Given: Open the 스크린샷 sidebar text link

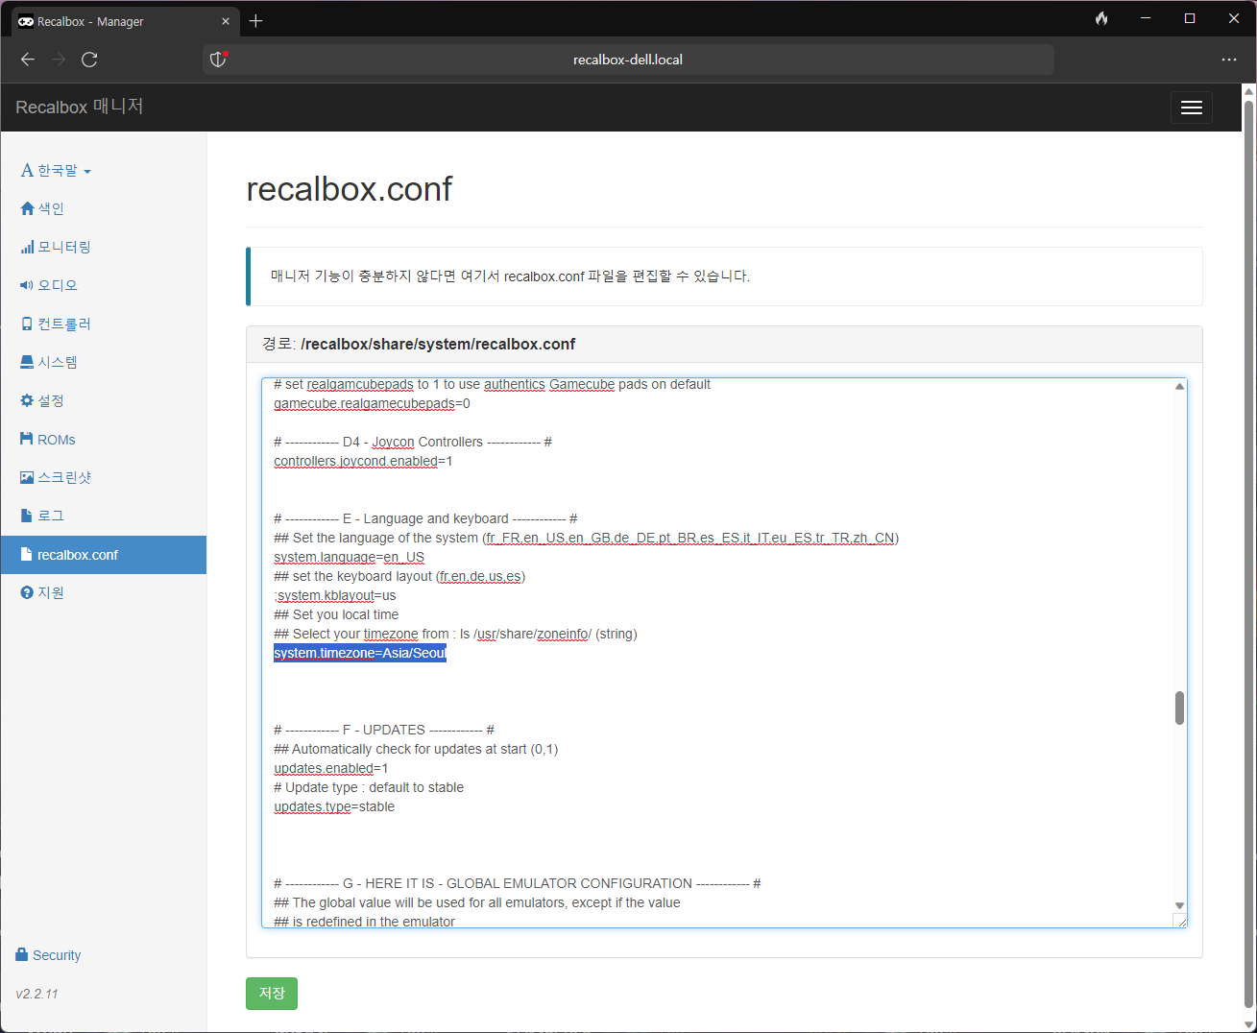Looking at the screenshot, I should click(64, 477).
